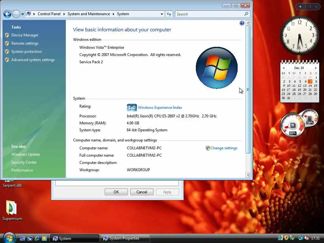Click the Sidebar add gadget plus button

click(x=300, y=7)
